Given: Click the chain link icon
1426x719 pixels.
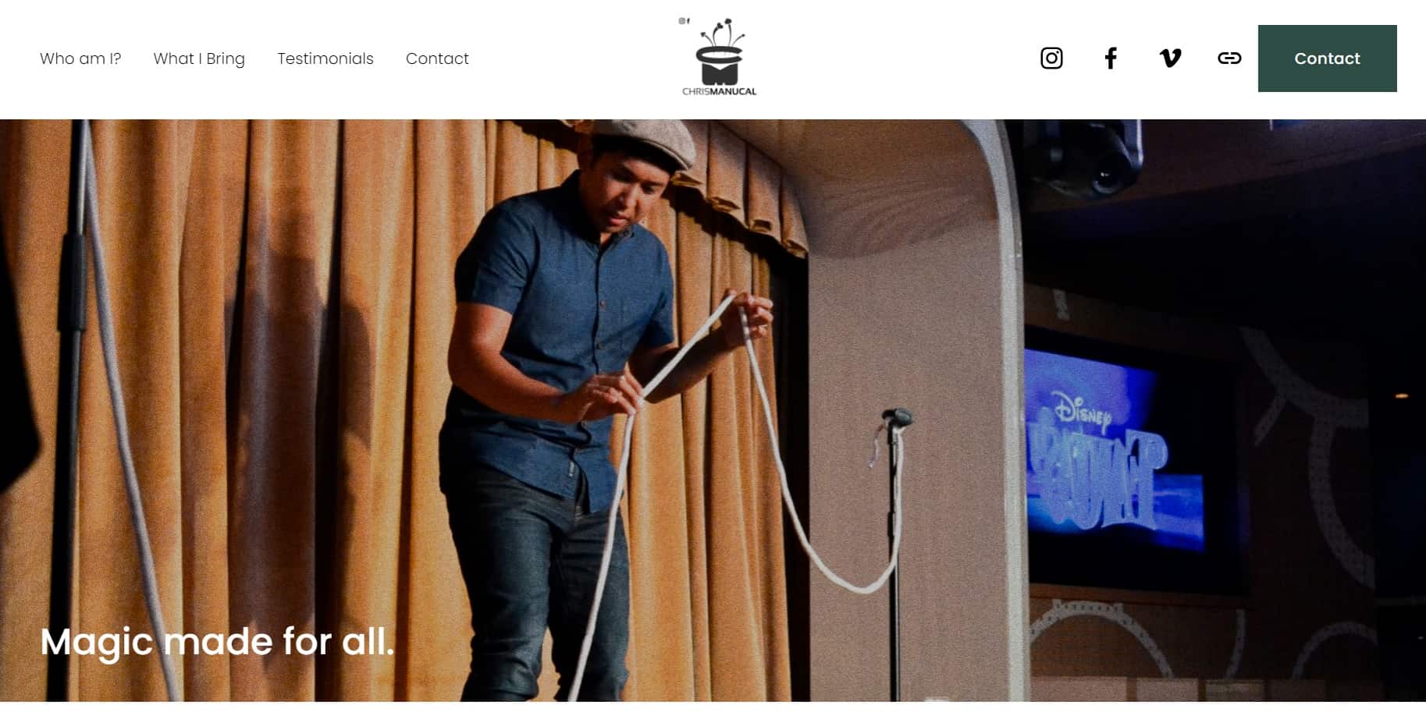Looking at the screenshot, I should [1229, 58].
